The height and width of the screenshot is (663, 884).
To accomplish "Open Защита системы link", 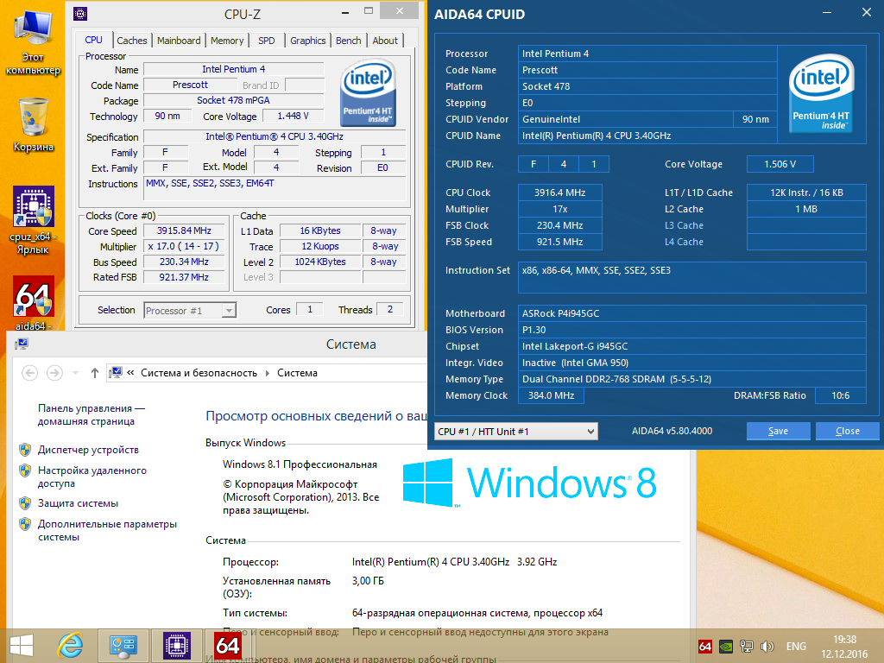I will (79, 503).
